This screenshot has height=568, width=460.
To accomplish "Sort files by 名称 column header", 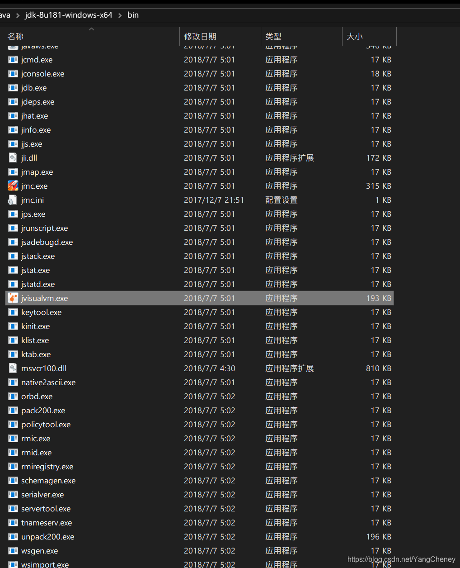I will point(92,36).
